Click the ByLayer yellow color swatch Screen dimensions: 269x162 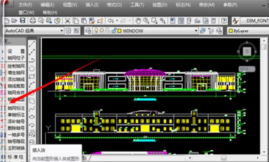pyautogui.click(x=231, y=31)
